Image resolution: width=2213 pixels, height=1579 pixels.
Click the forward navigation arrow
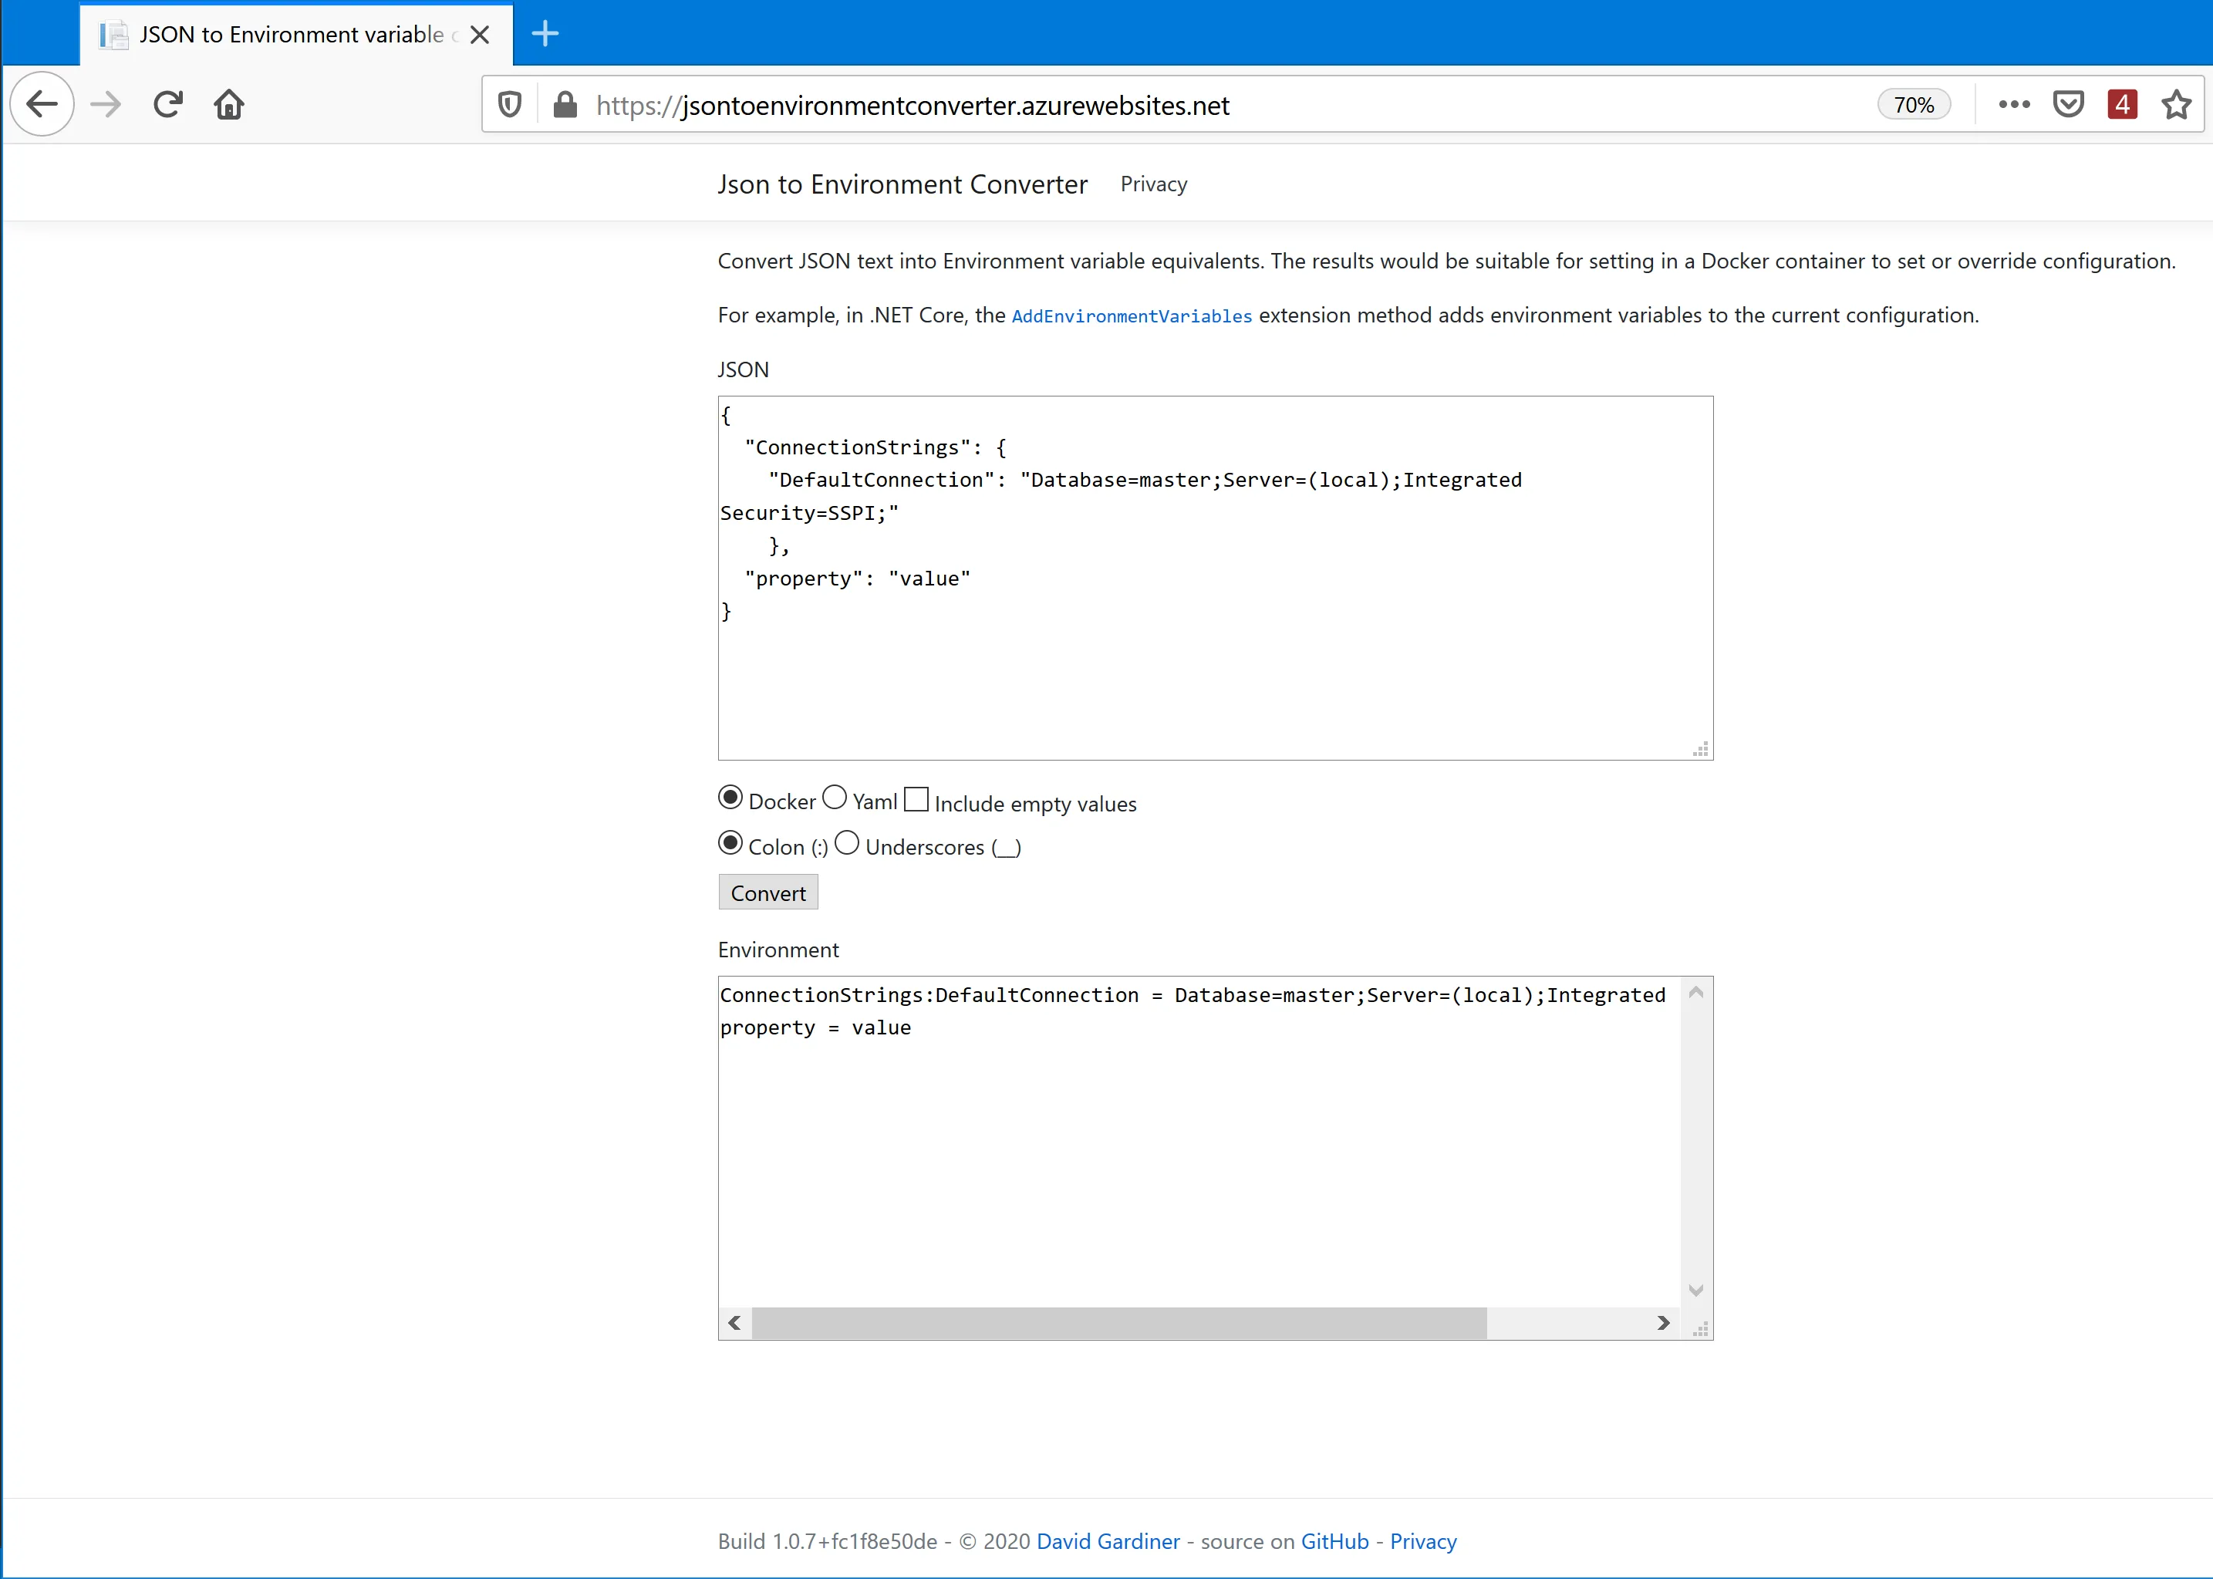pyautogui.click(x=105, y=104)
